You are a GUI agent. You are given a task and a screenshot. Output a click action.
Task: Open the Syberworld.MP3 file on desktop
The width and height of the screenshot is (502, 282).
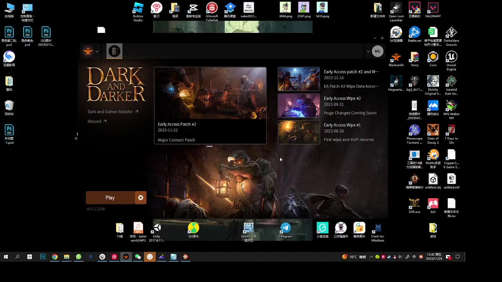click(x=138, y=232)
